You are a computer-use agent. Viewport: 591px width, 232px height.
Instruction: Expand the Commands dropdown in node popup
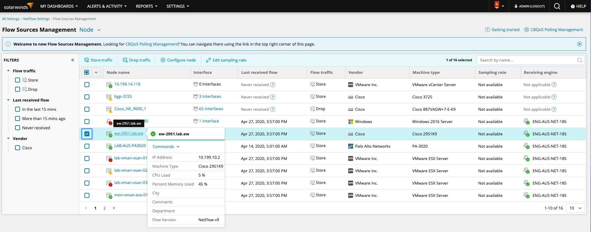click(166, 146)
